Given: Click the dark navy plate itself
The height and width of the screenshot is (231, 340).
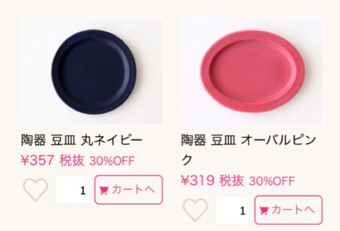Looking at the screenshot, I should point(94,72).
